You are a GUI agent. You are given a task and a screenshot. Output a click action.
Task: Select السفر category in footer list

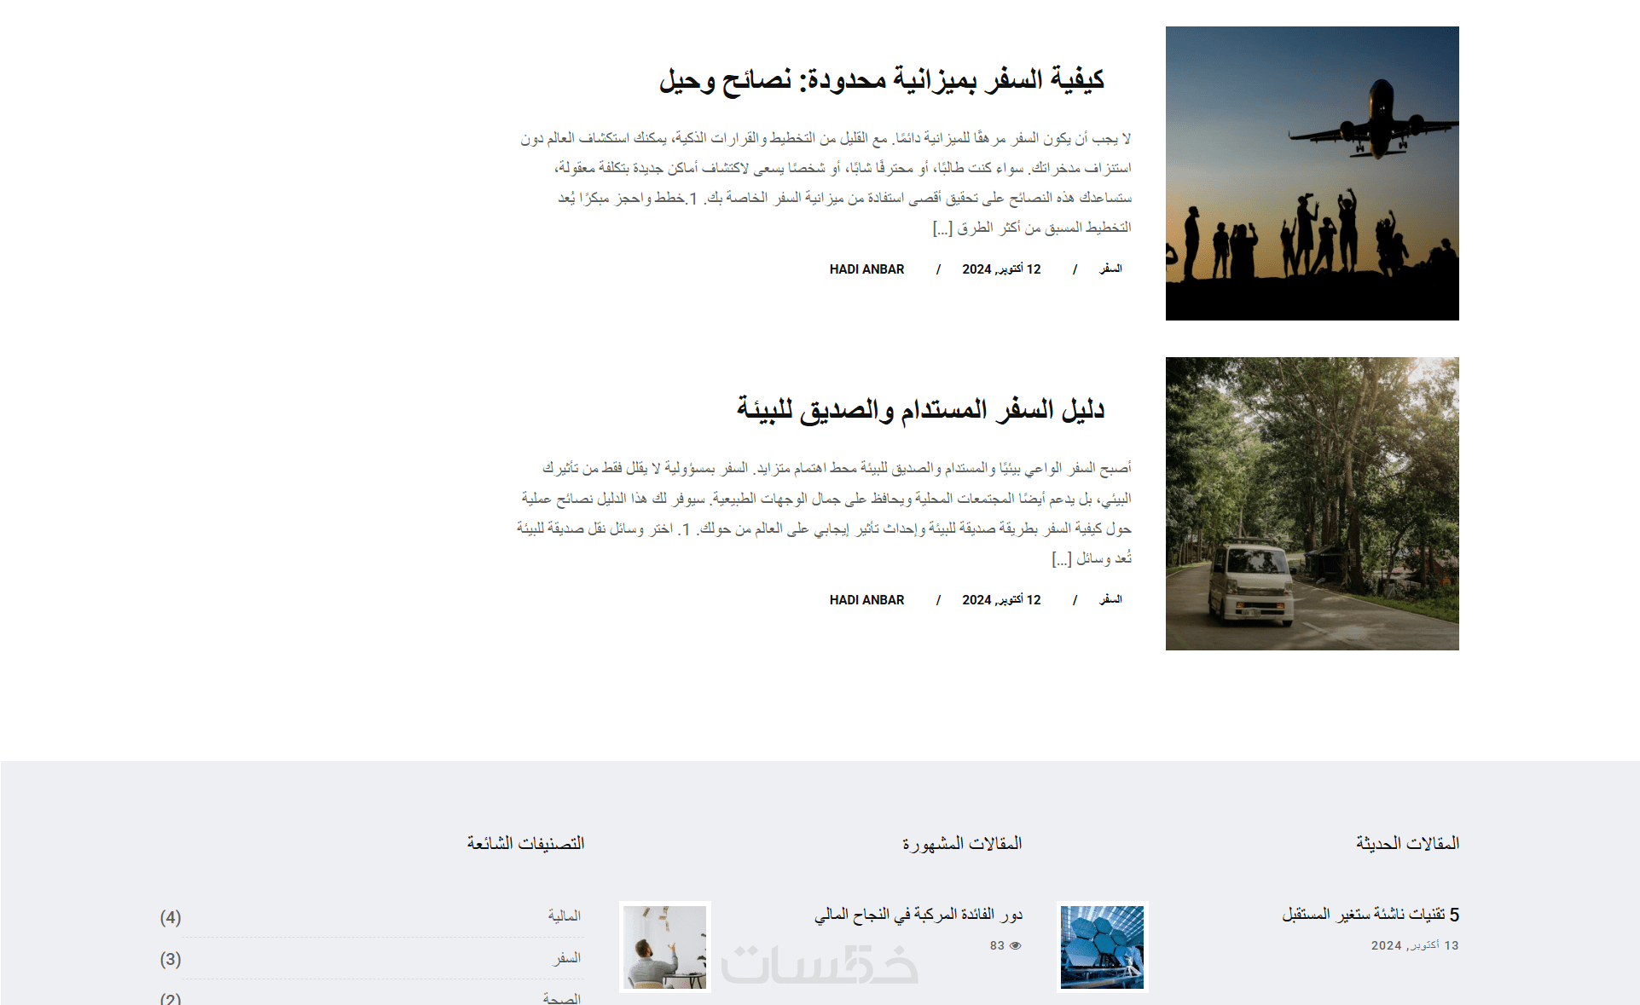coord(567,958)
